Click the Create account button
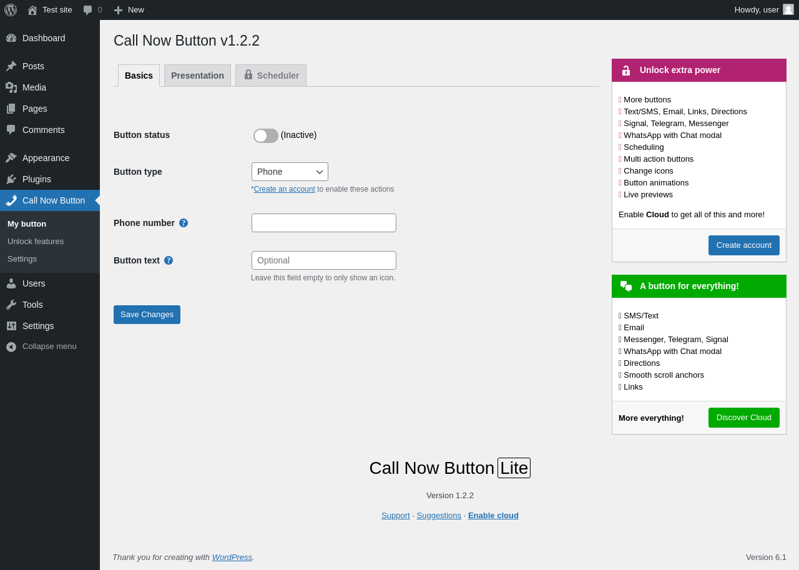The image size is (799, 570). (743, 245)
